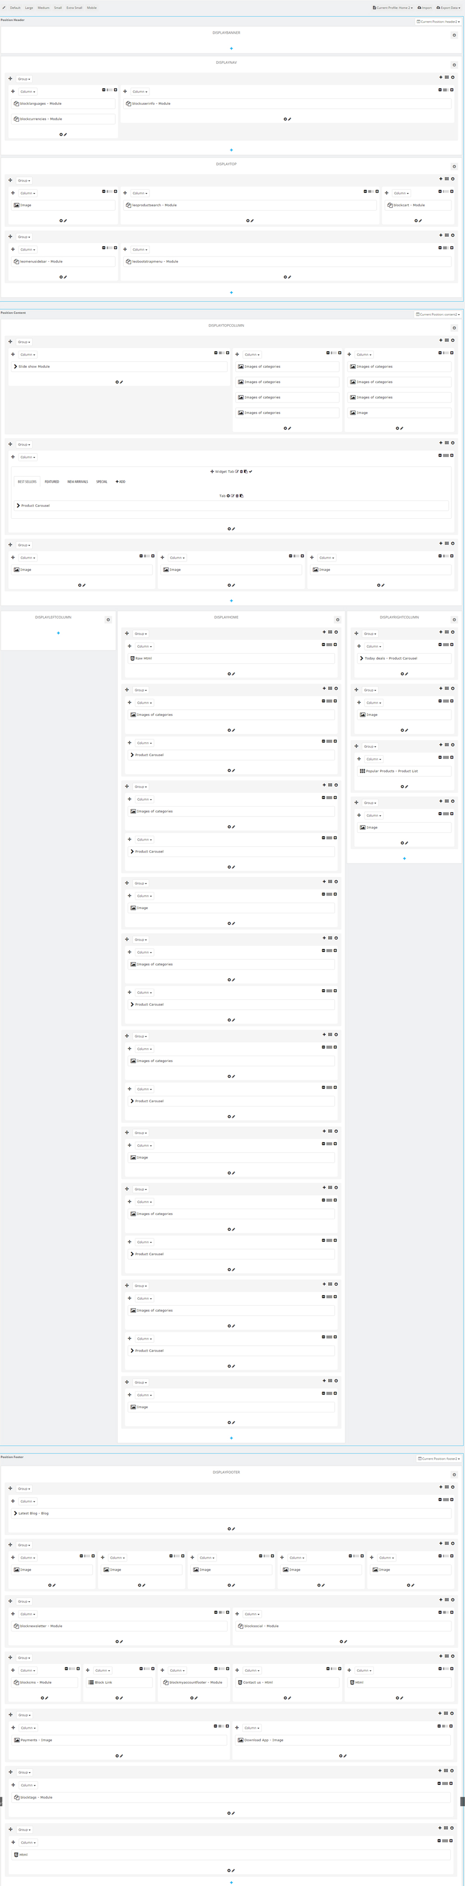Viewport: 465px width, 1886px height.
Task: Open DISPLAYRIGHTCOLUMN hook settings gear
Action: tap(454, 619)
